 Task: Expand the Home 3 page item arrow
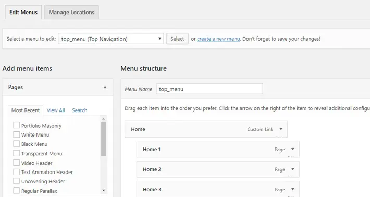click(292, 189)
